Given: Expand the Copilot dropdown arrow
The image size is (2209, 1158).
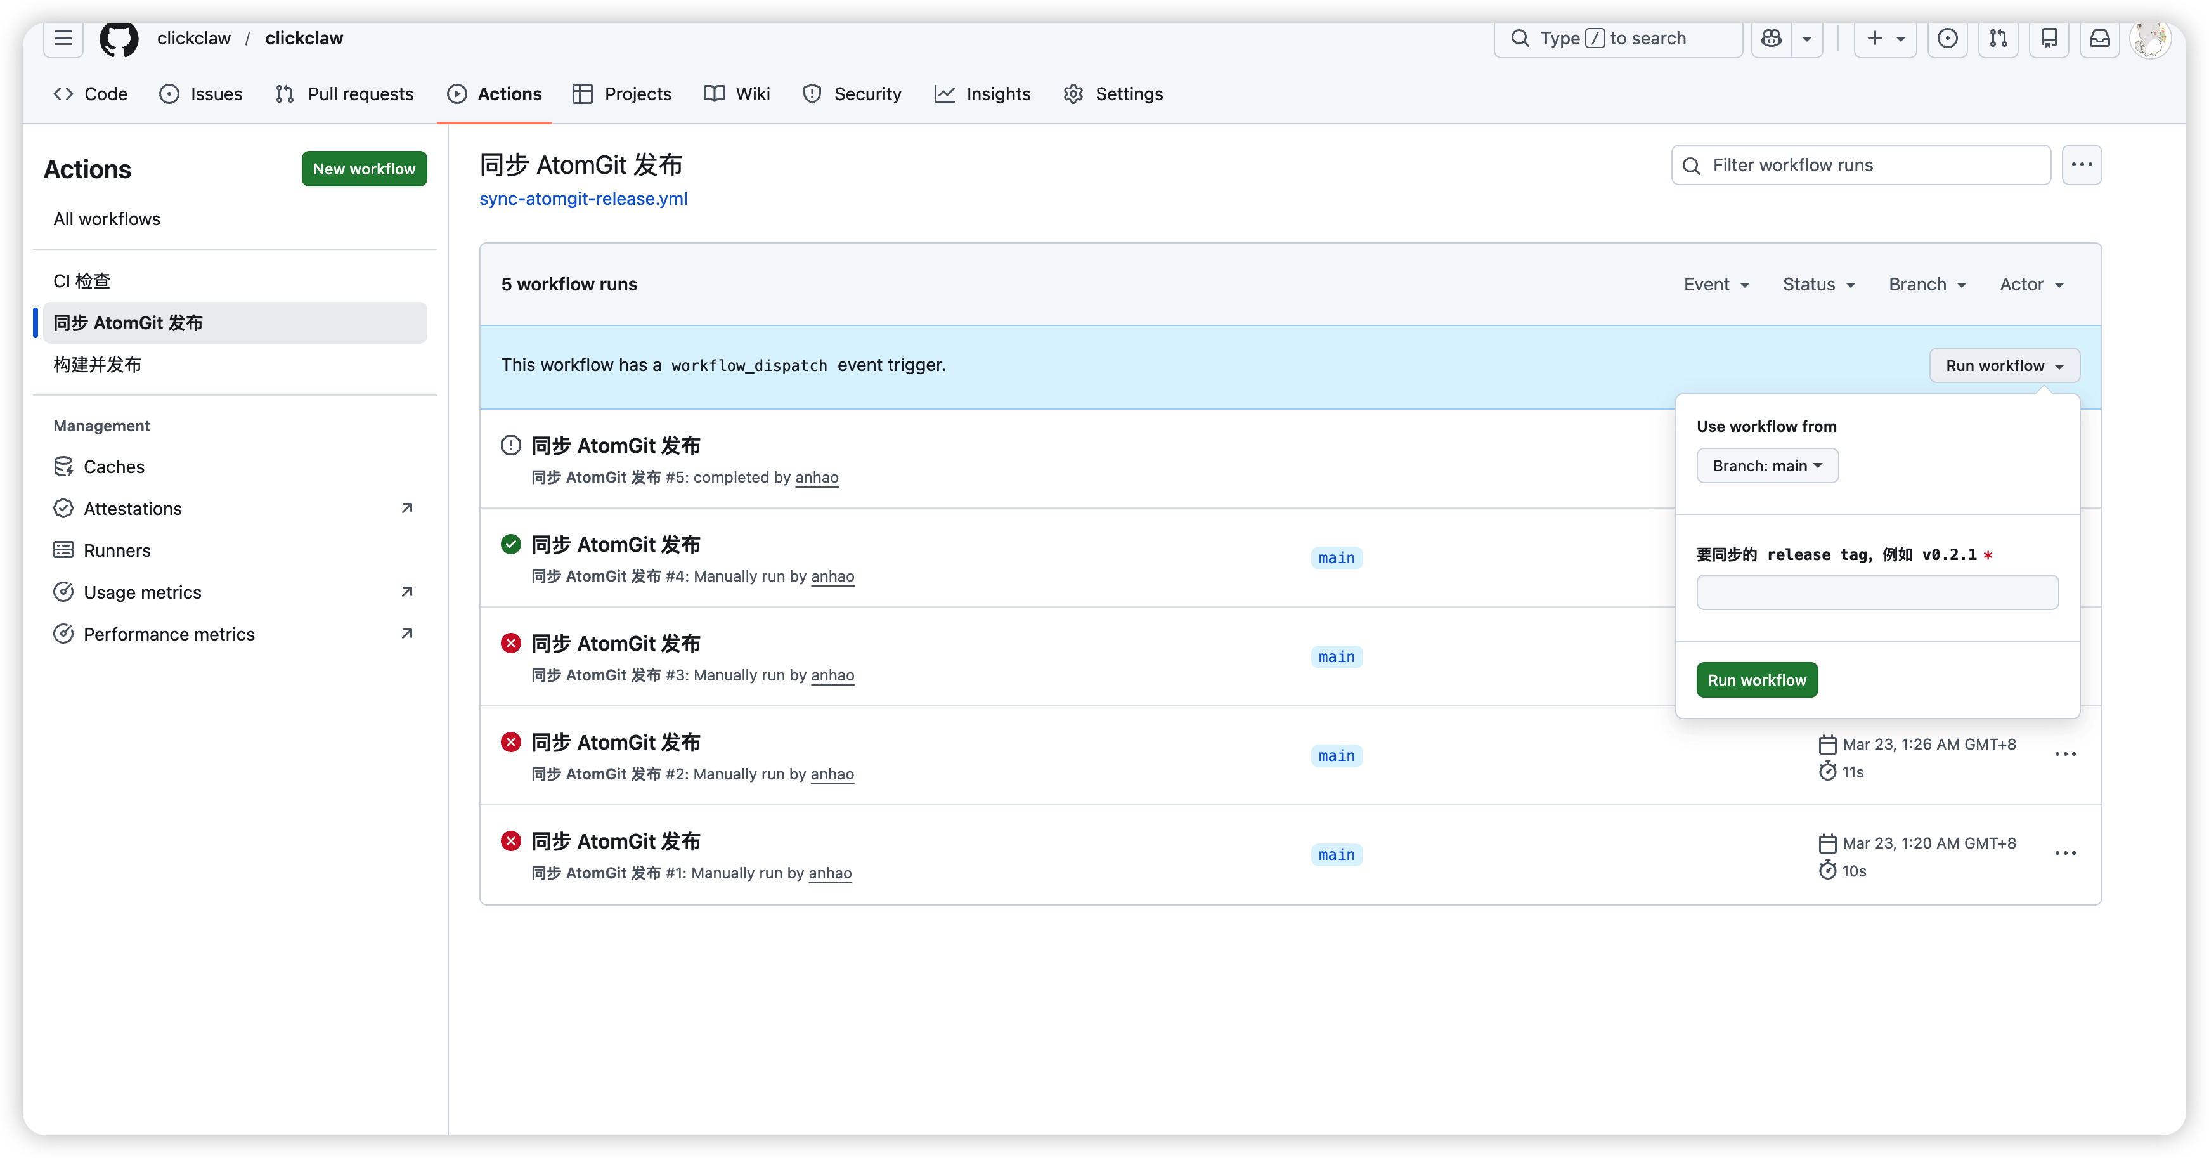Looking at the screenshot, I should pos(1807,39).
